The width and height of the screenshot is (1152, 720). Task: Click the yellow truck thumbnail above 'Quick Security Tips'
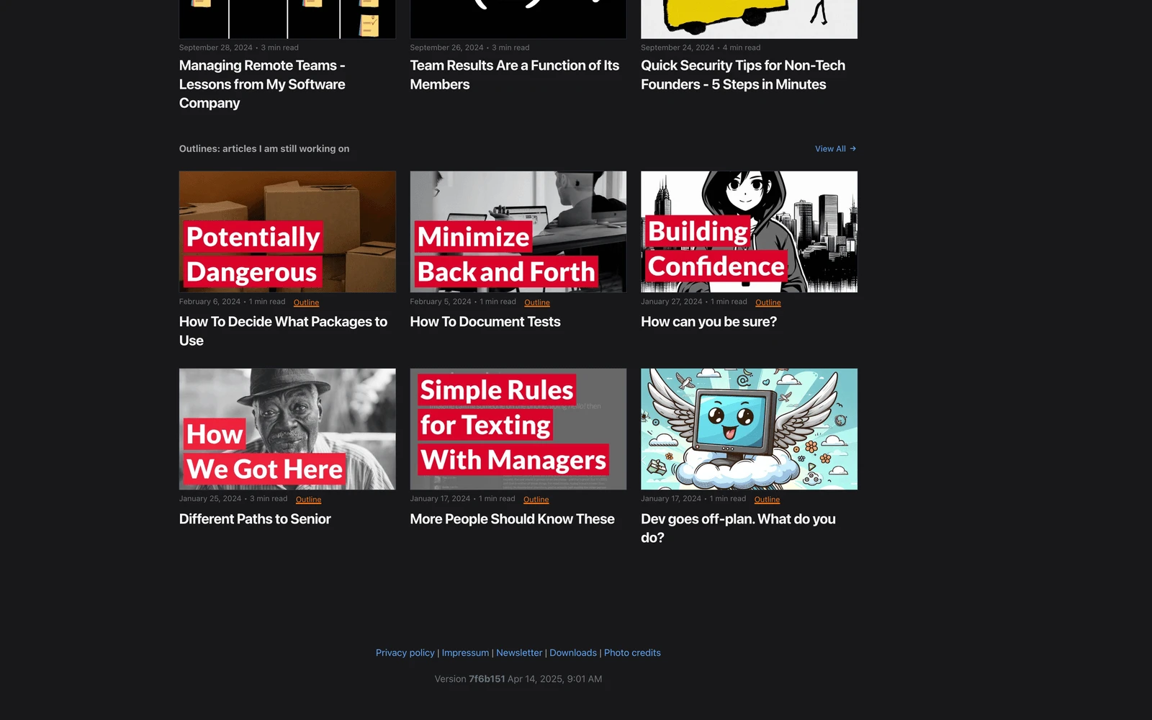pyautogui.click(x=749, y=19)
